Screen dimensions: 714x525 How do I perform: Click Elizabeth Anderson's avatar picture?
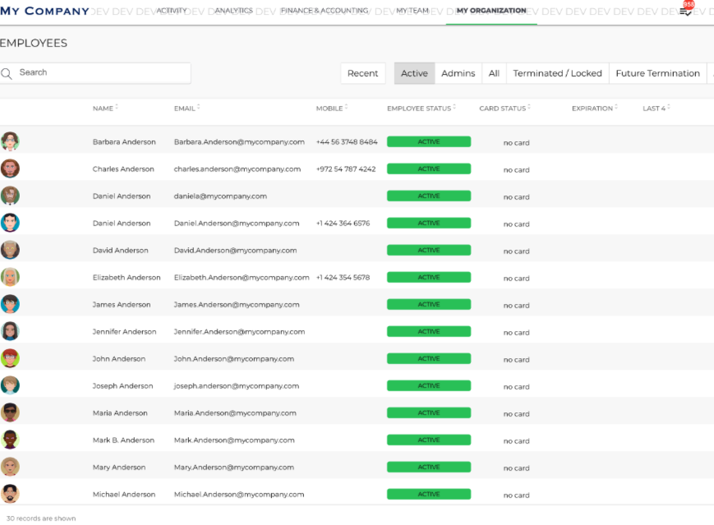(x=10, y=277)
